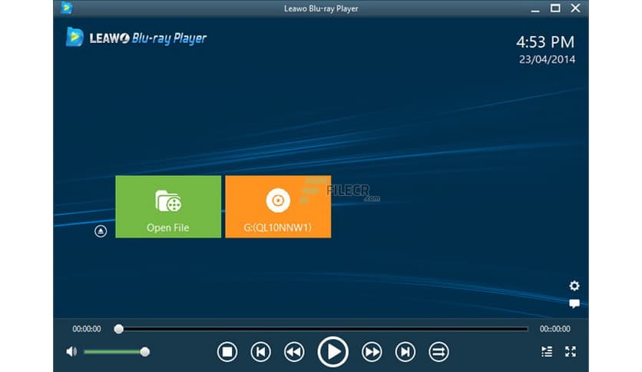Viewport: 642px width, 372px height.
Task: Toggle the repeat/loop playback mode
Action: point(438,351)
